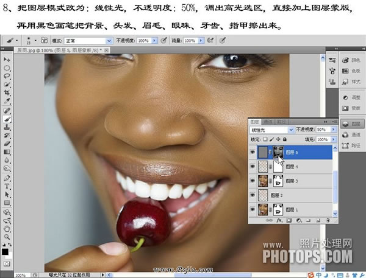Select the 3D Orbit tool

point(7,221)
